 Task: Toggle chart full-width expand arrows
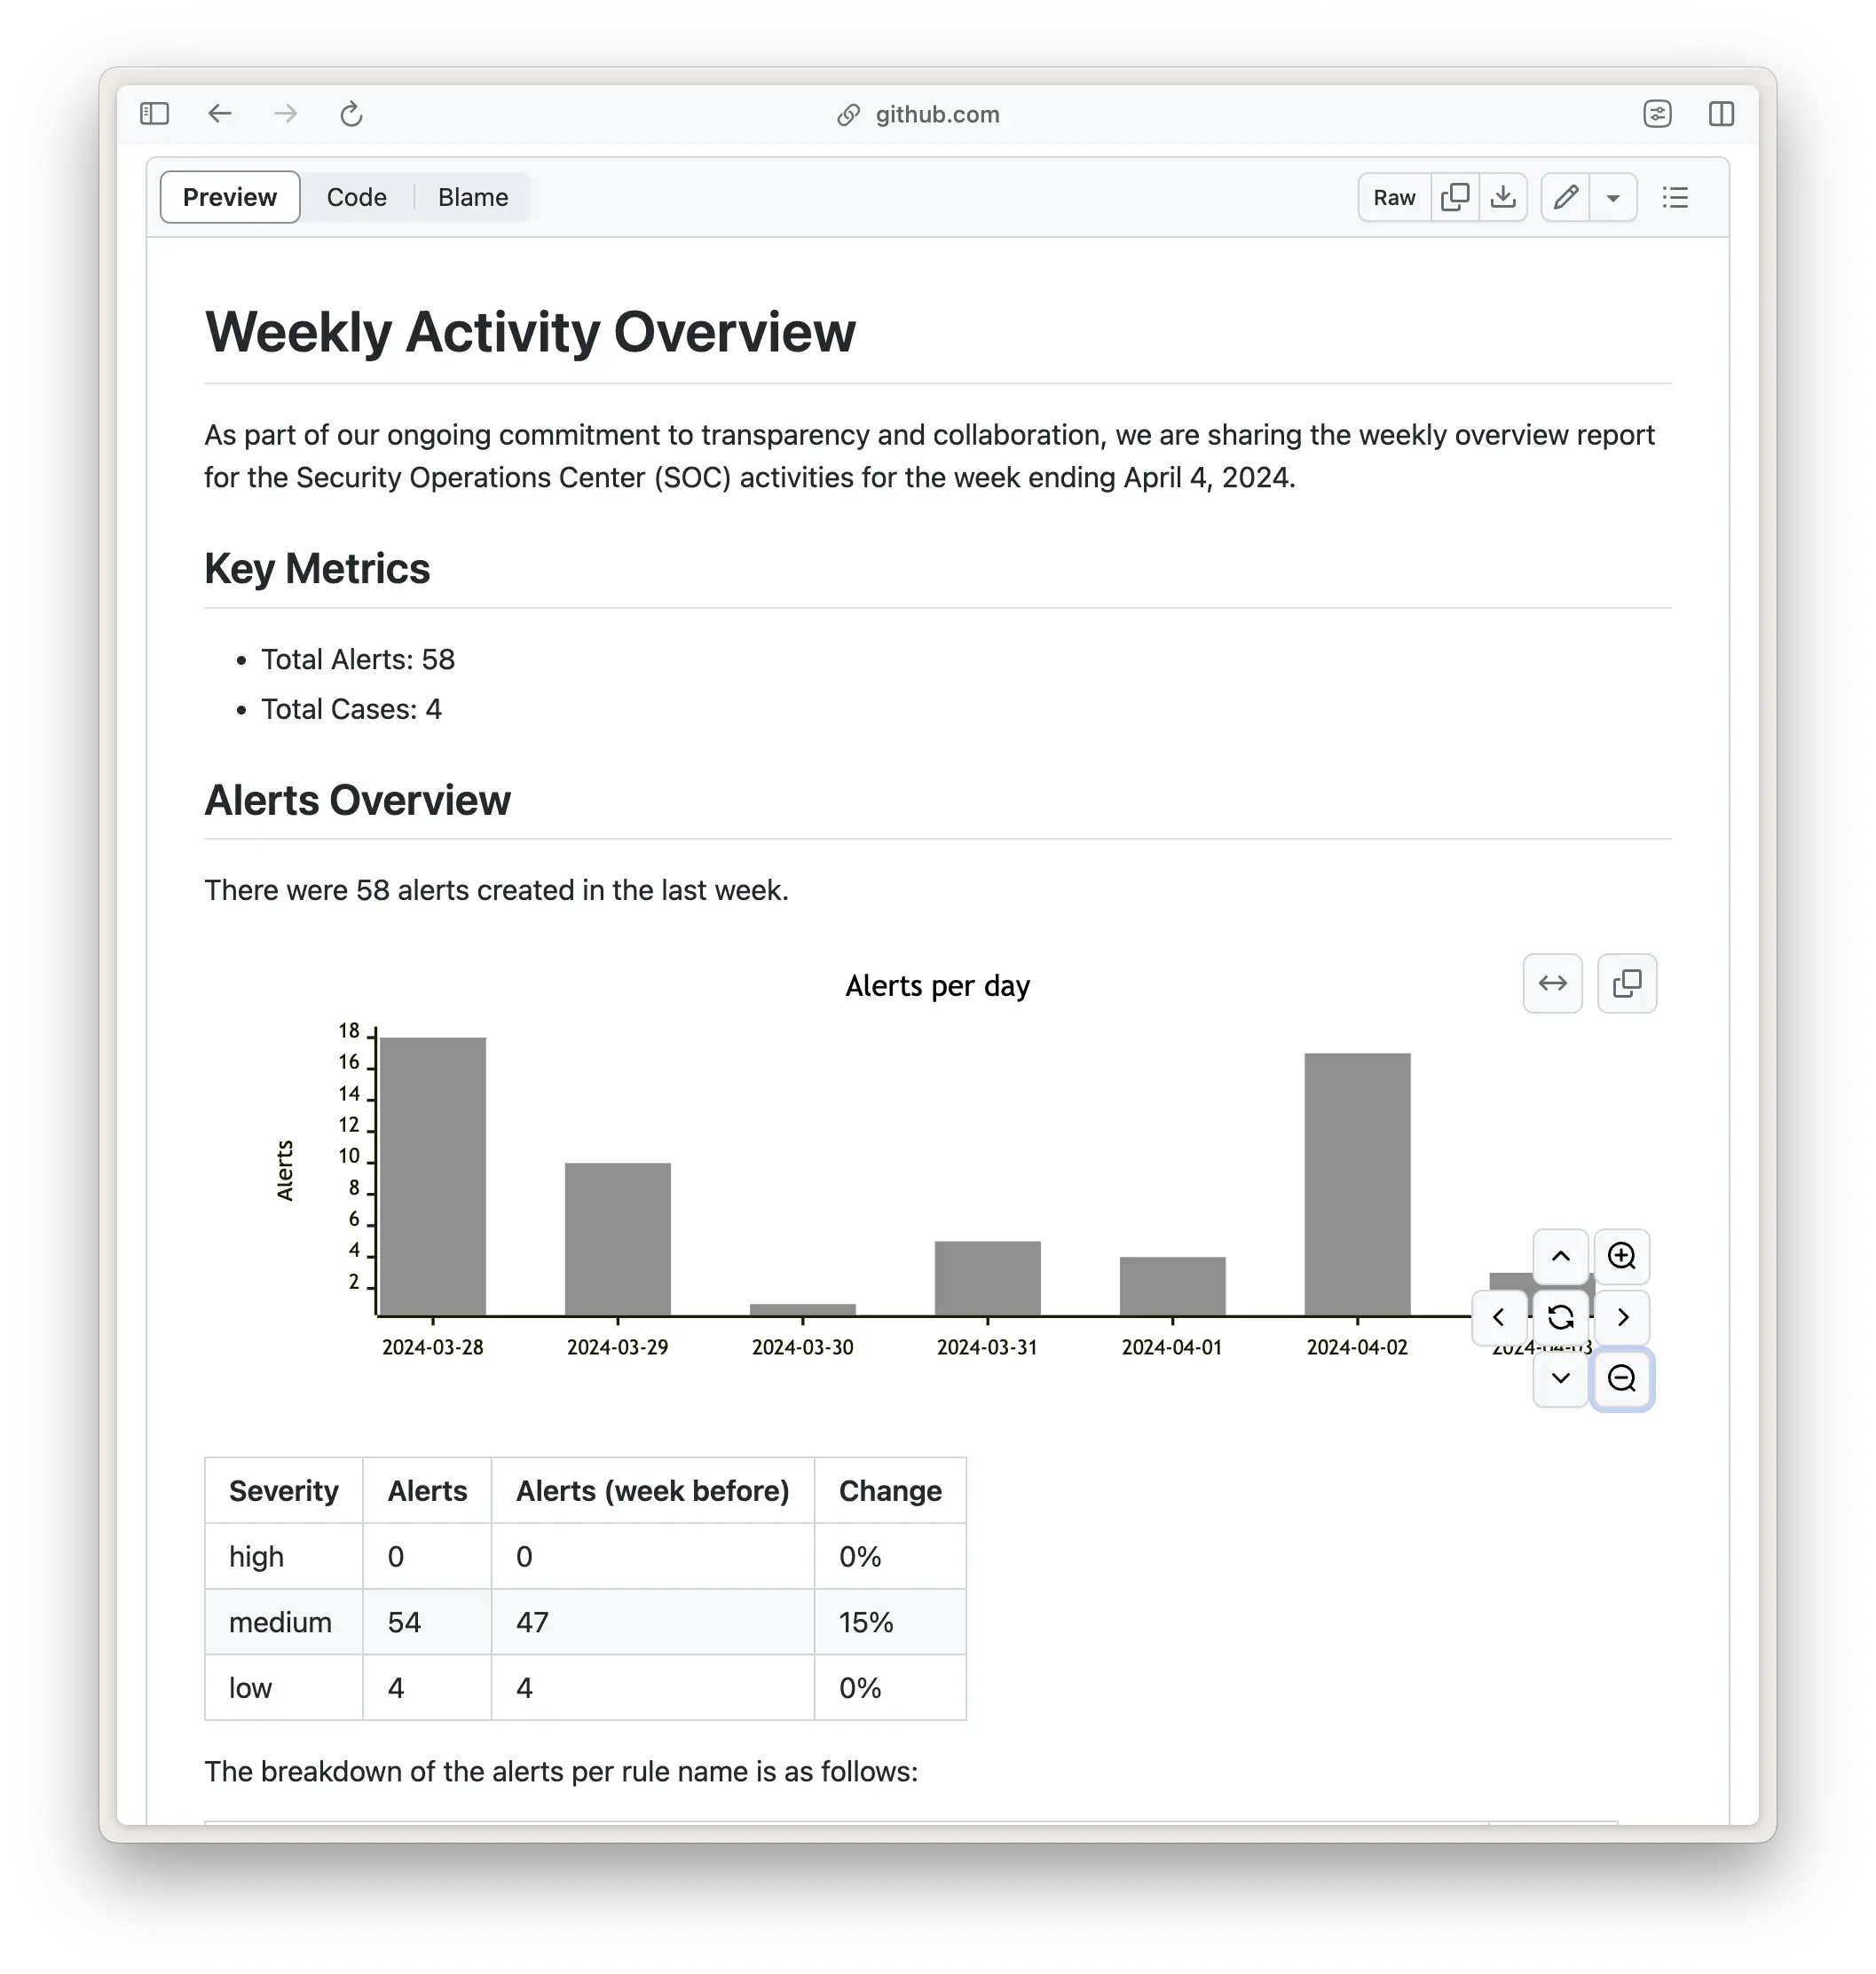point(1552,983)
